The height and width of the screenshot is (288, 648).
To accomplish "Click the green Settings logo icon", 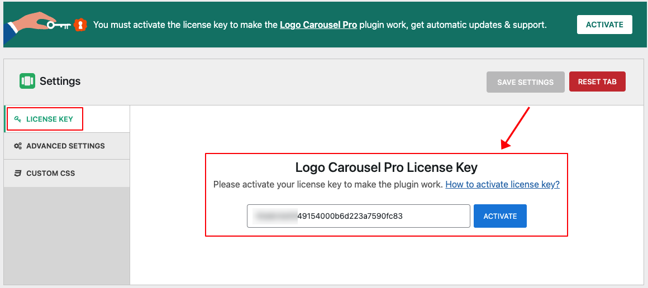I will (x=27, y=81).
